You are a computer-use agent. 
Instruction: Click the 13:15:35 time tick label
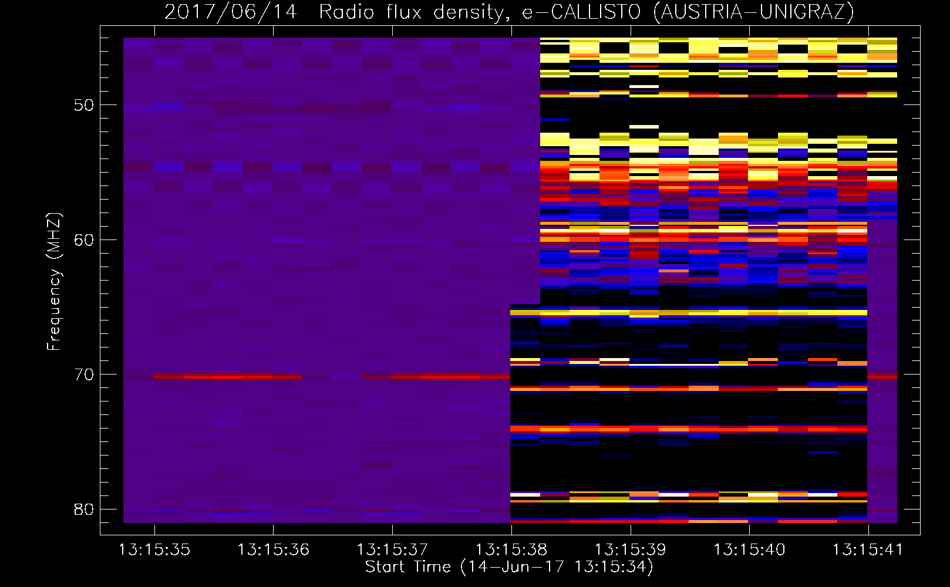(154, 550)
